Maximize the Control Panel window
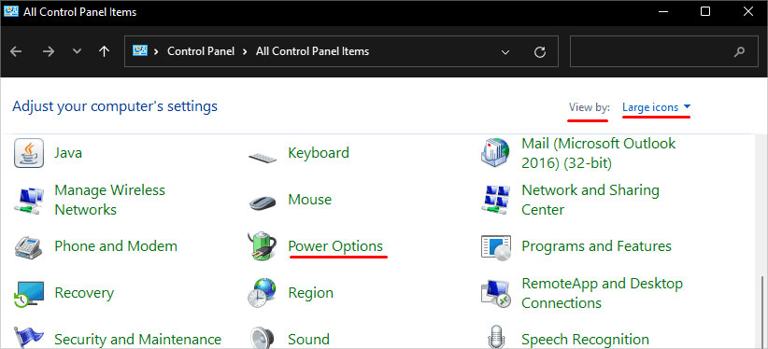This screenshot has height=349, width=768. (705, 12)
